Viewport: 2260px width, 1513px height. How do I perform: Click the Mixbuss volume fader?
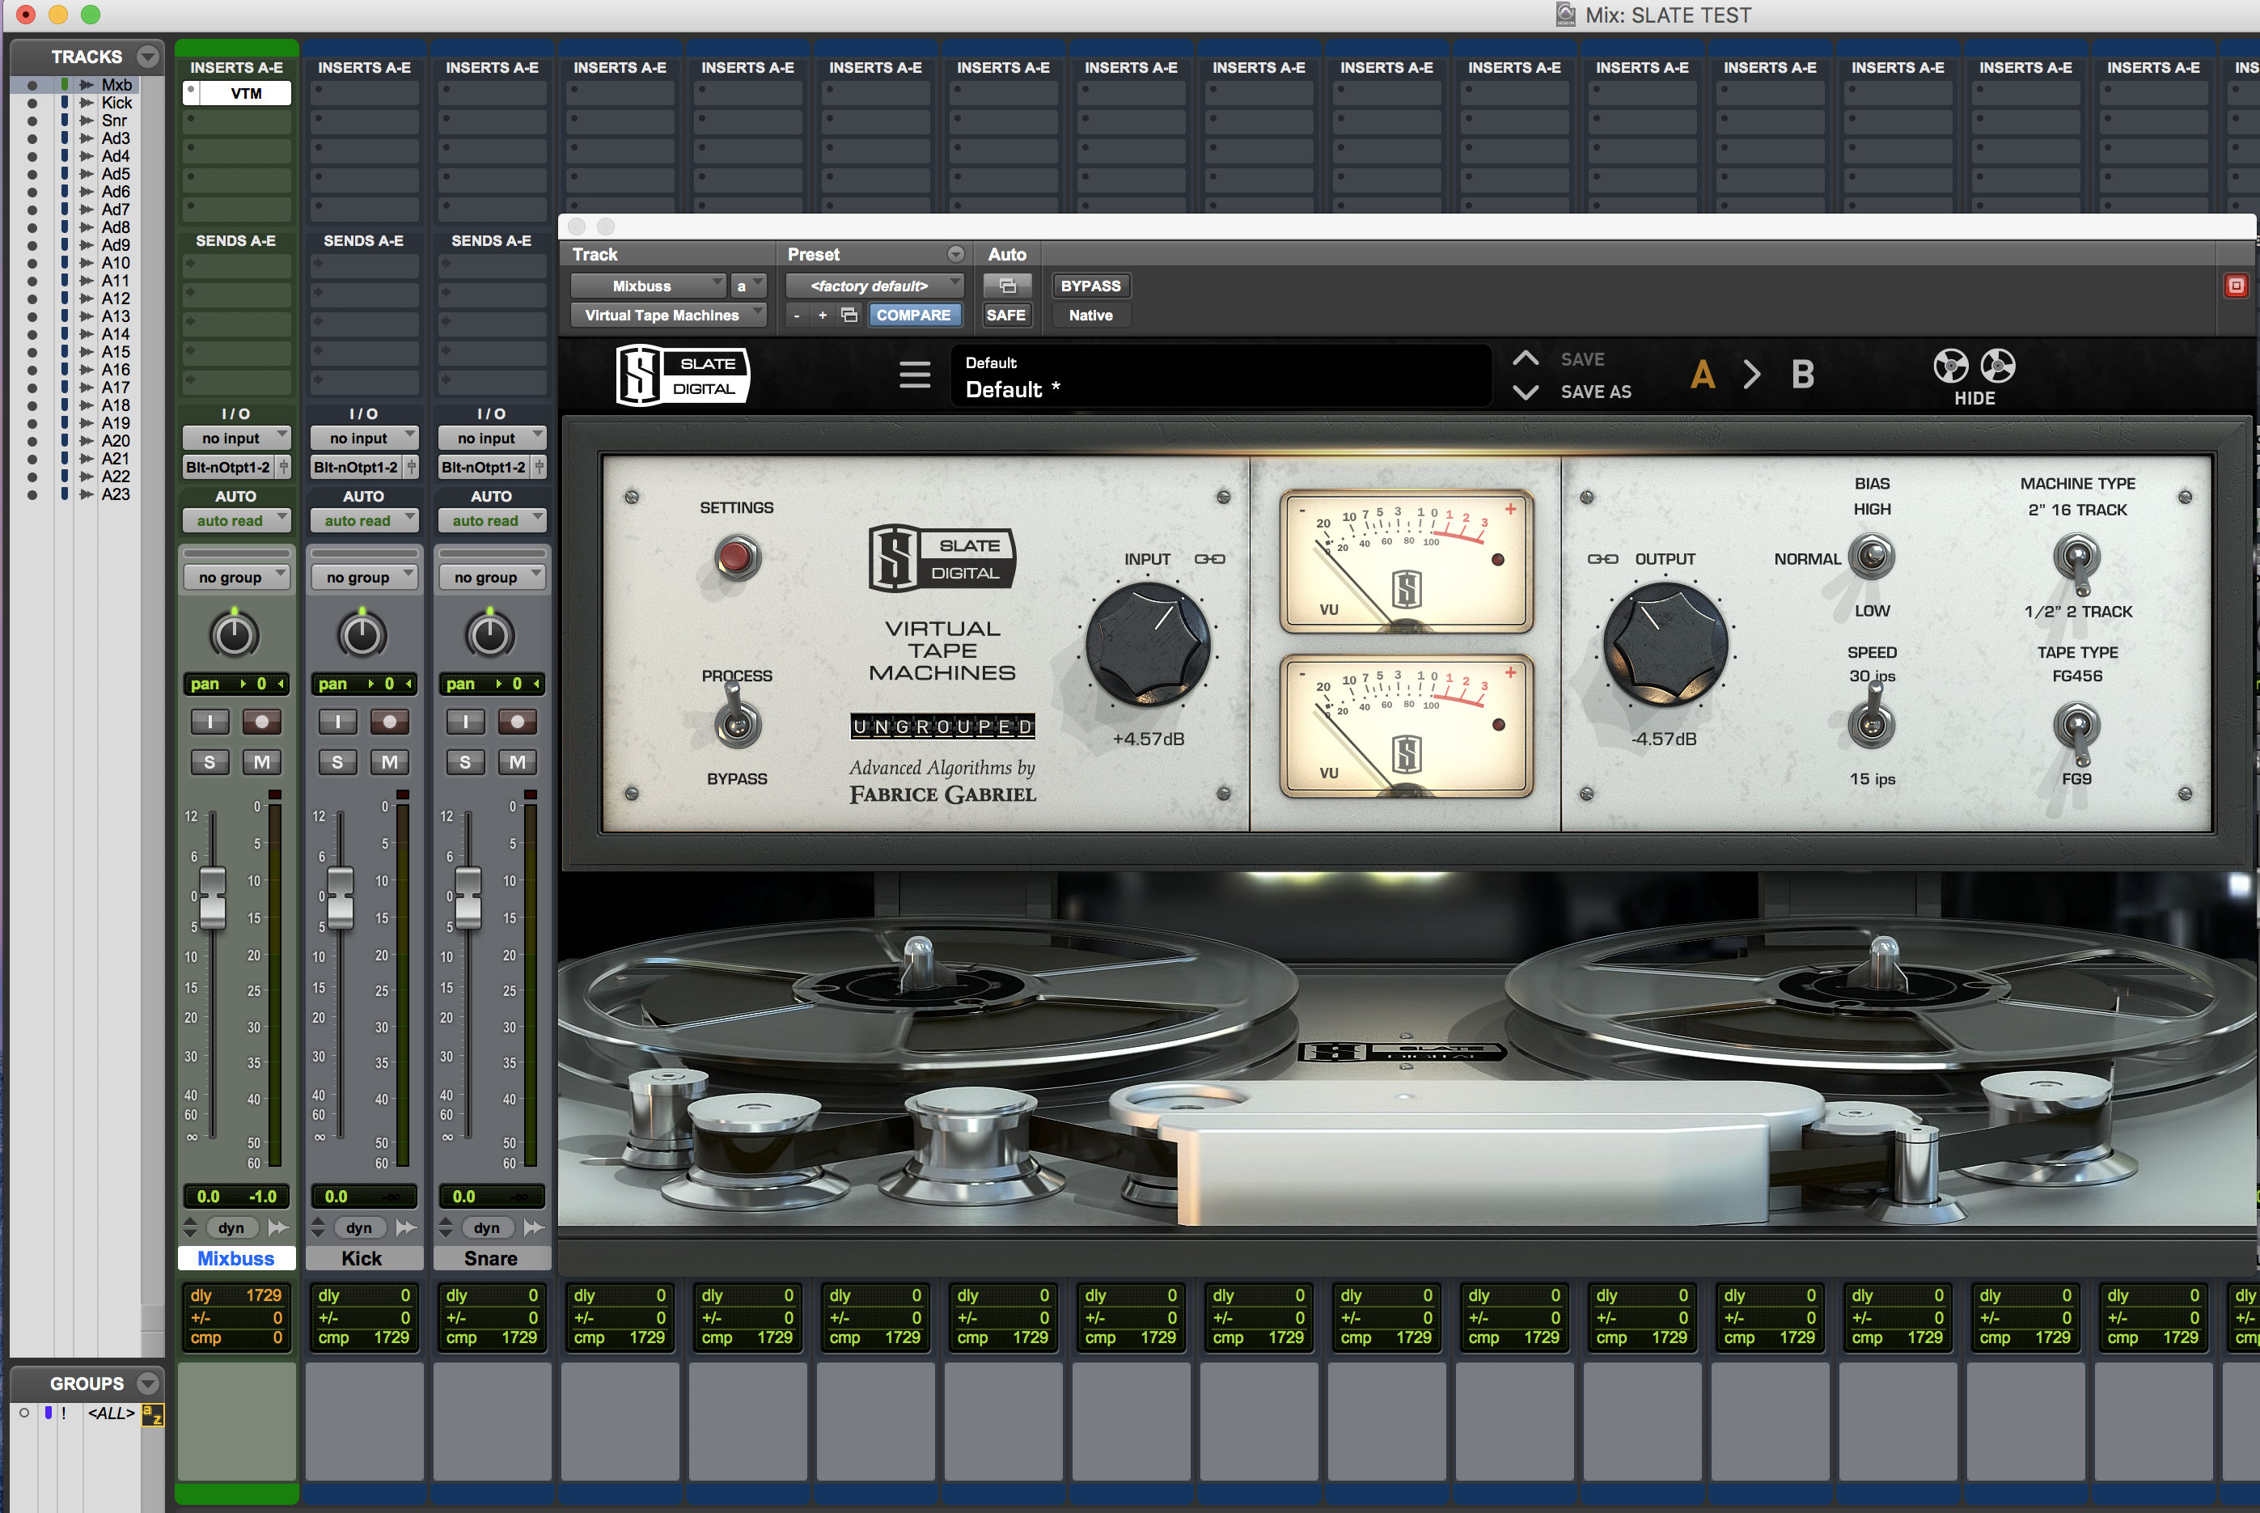pos(211,898)
